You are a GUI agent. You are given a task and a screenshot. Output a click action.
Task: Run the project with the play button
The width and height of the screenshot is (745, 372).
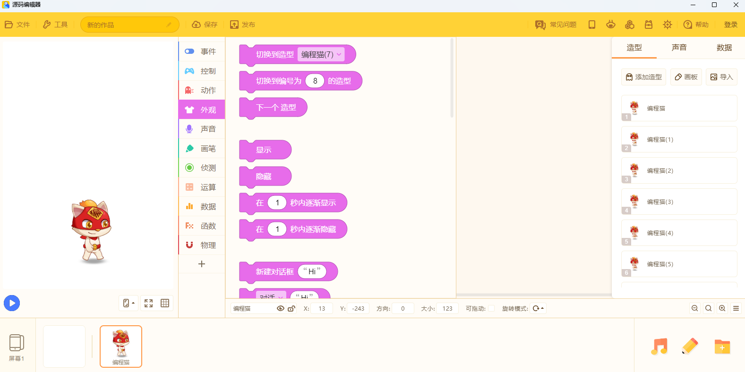pyautogui.click(x=12, y=303)
